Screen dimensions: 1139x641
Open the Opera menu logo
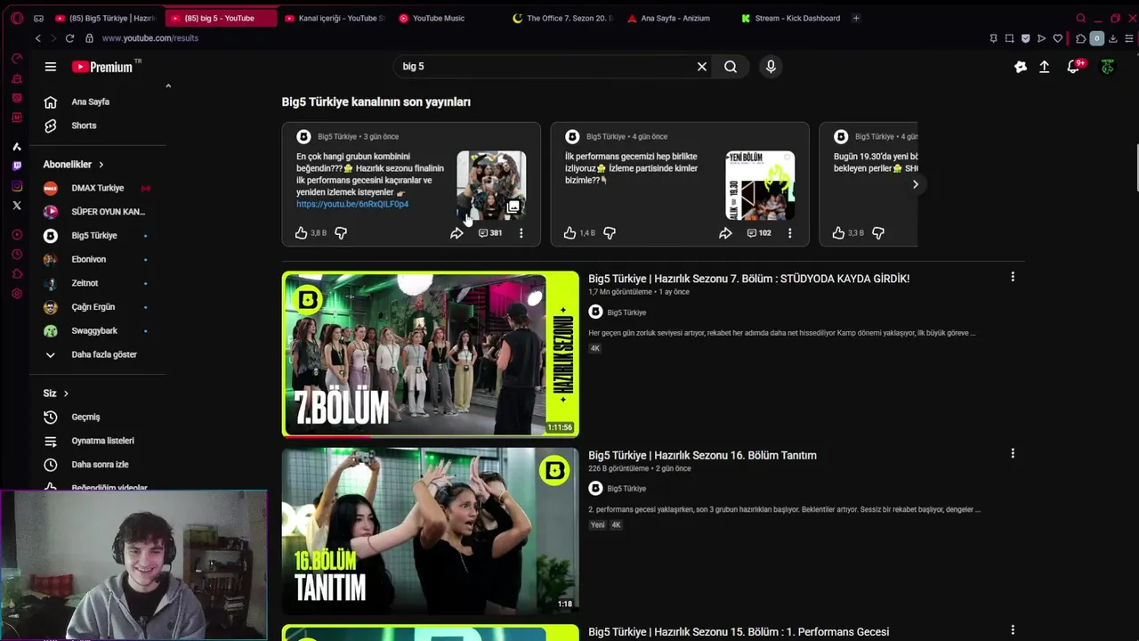pos(17,18)
